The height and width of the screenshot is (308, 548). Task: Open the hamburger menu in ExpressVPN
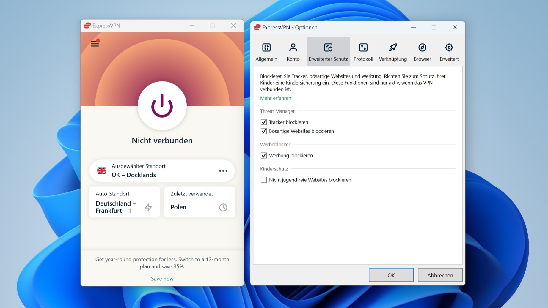click(95, 44)
